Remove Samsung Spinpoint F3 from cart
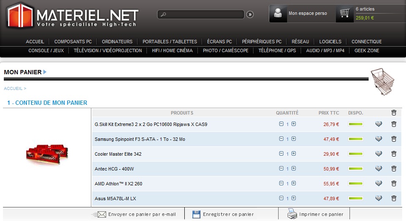 pos(394,139)
